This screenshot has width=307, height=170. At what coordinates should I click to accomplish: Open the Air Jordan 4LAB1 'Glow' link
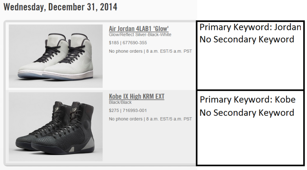(139, 29)
